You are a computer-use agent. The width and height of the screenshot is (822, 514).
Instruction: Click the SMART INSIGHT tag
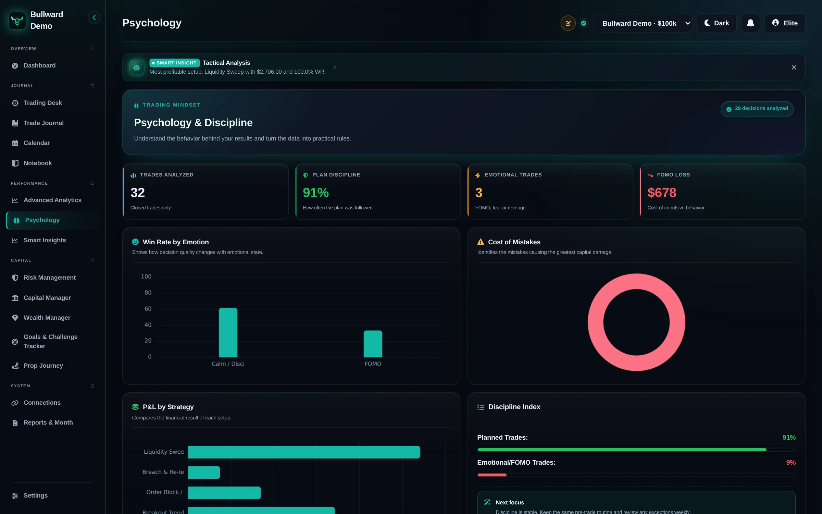(x=174, y=63)
